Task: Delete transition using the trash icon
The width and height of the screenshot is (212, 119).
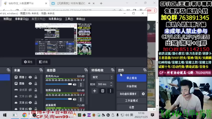Action: tap(103, 91)
